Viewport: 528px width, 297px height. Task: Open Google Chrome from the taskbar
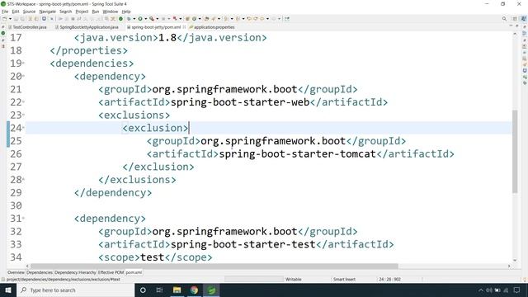tap(194, 290)
